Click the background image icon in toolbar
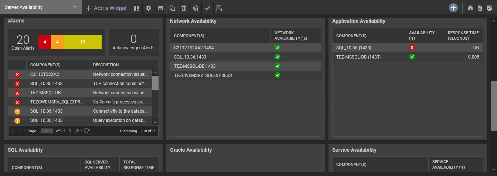This screenshot has width=497, height=176. pyautogui.click(x=160, y=8)
